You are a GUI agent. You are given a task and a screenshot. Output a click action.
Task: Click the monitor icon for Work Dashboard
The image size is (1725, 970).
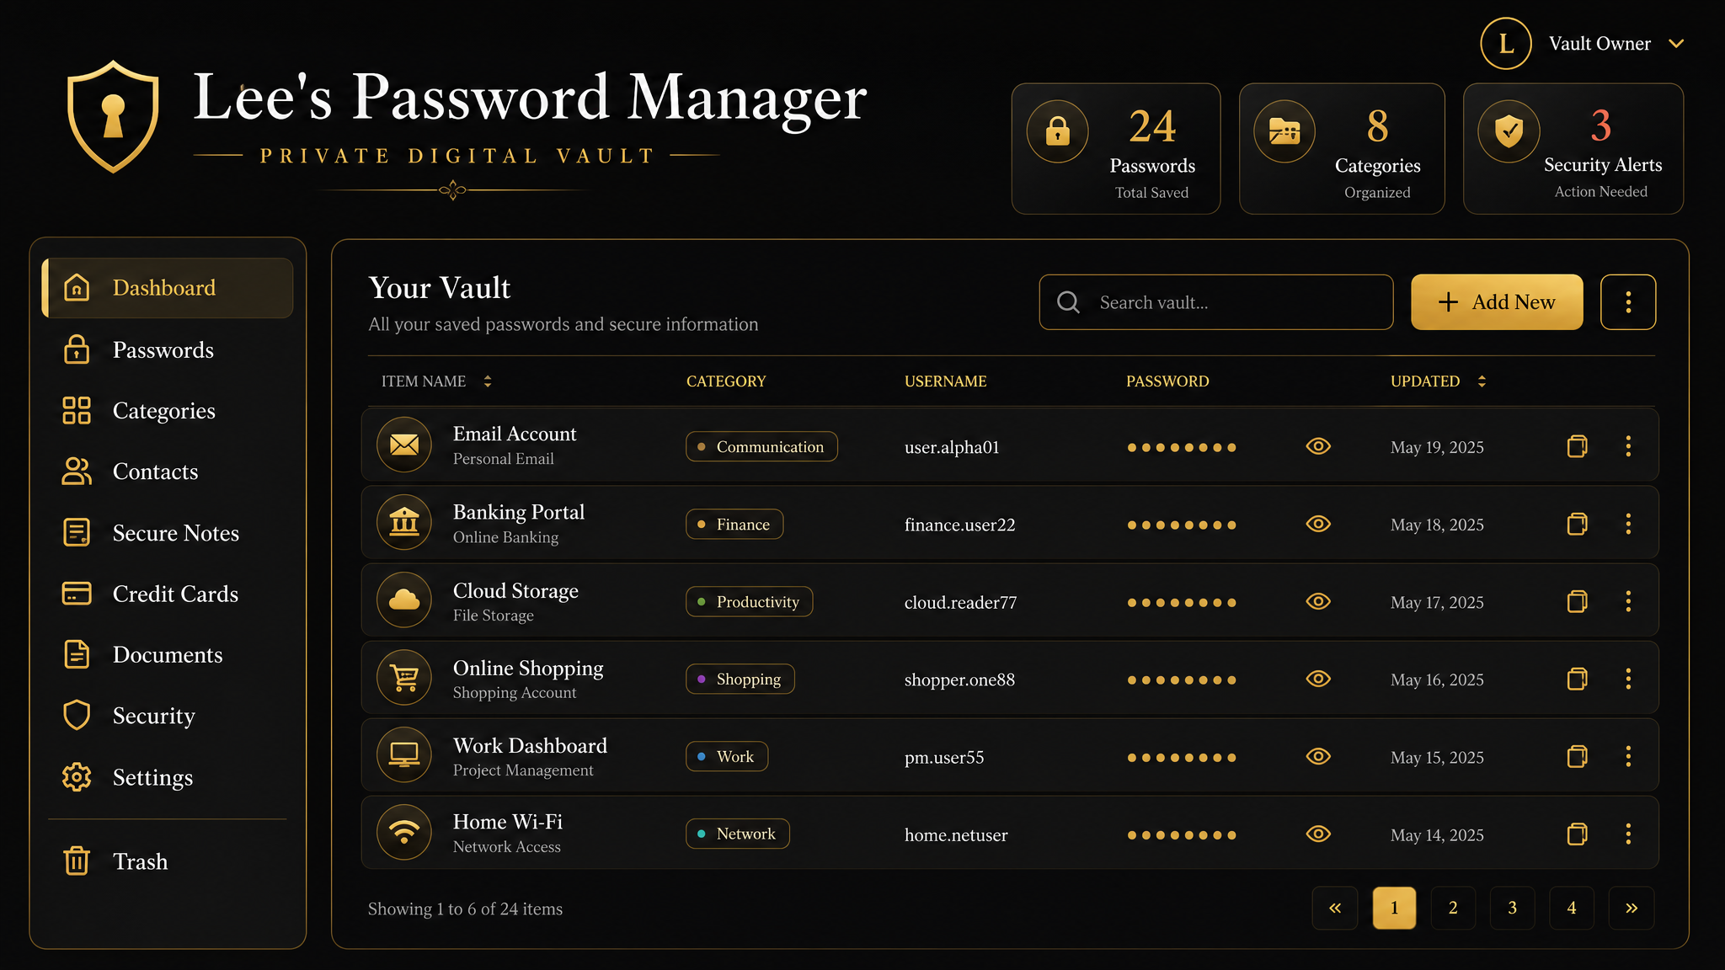(x=404, y=755)
